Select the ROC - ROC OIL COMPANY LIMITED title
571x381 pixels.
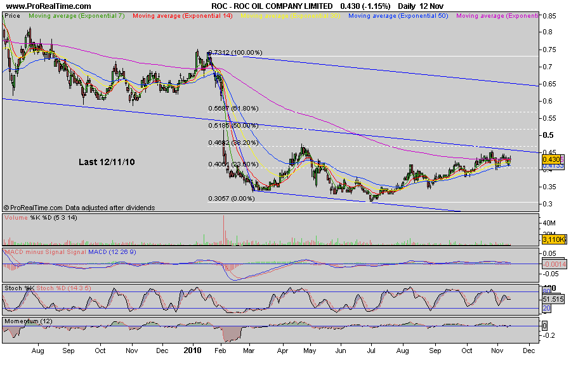[272, 6]
